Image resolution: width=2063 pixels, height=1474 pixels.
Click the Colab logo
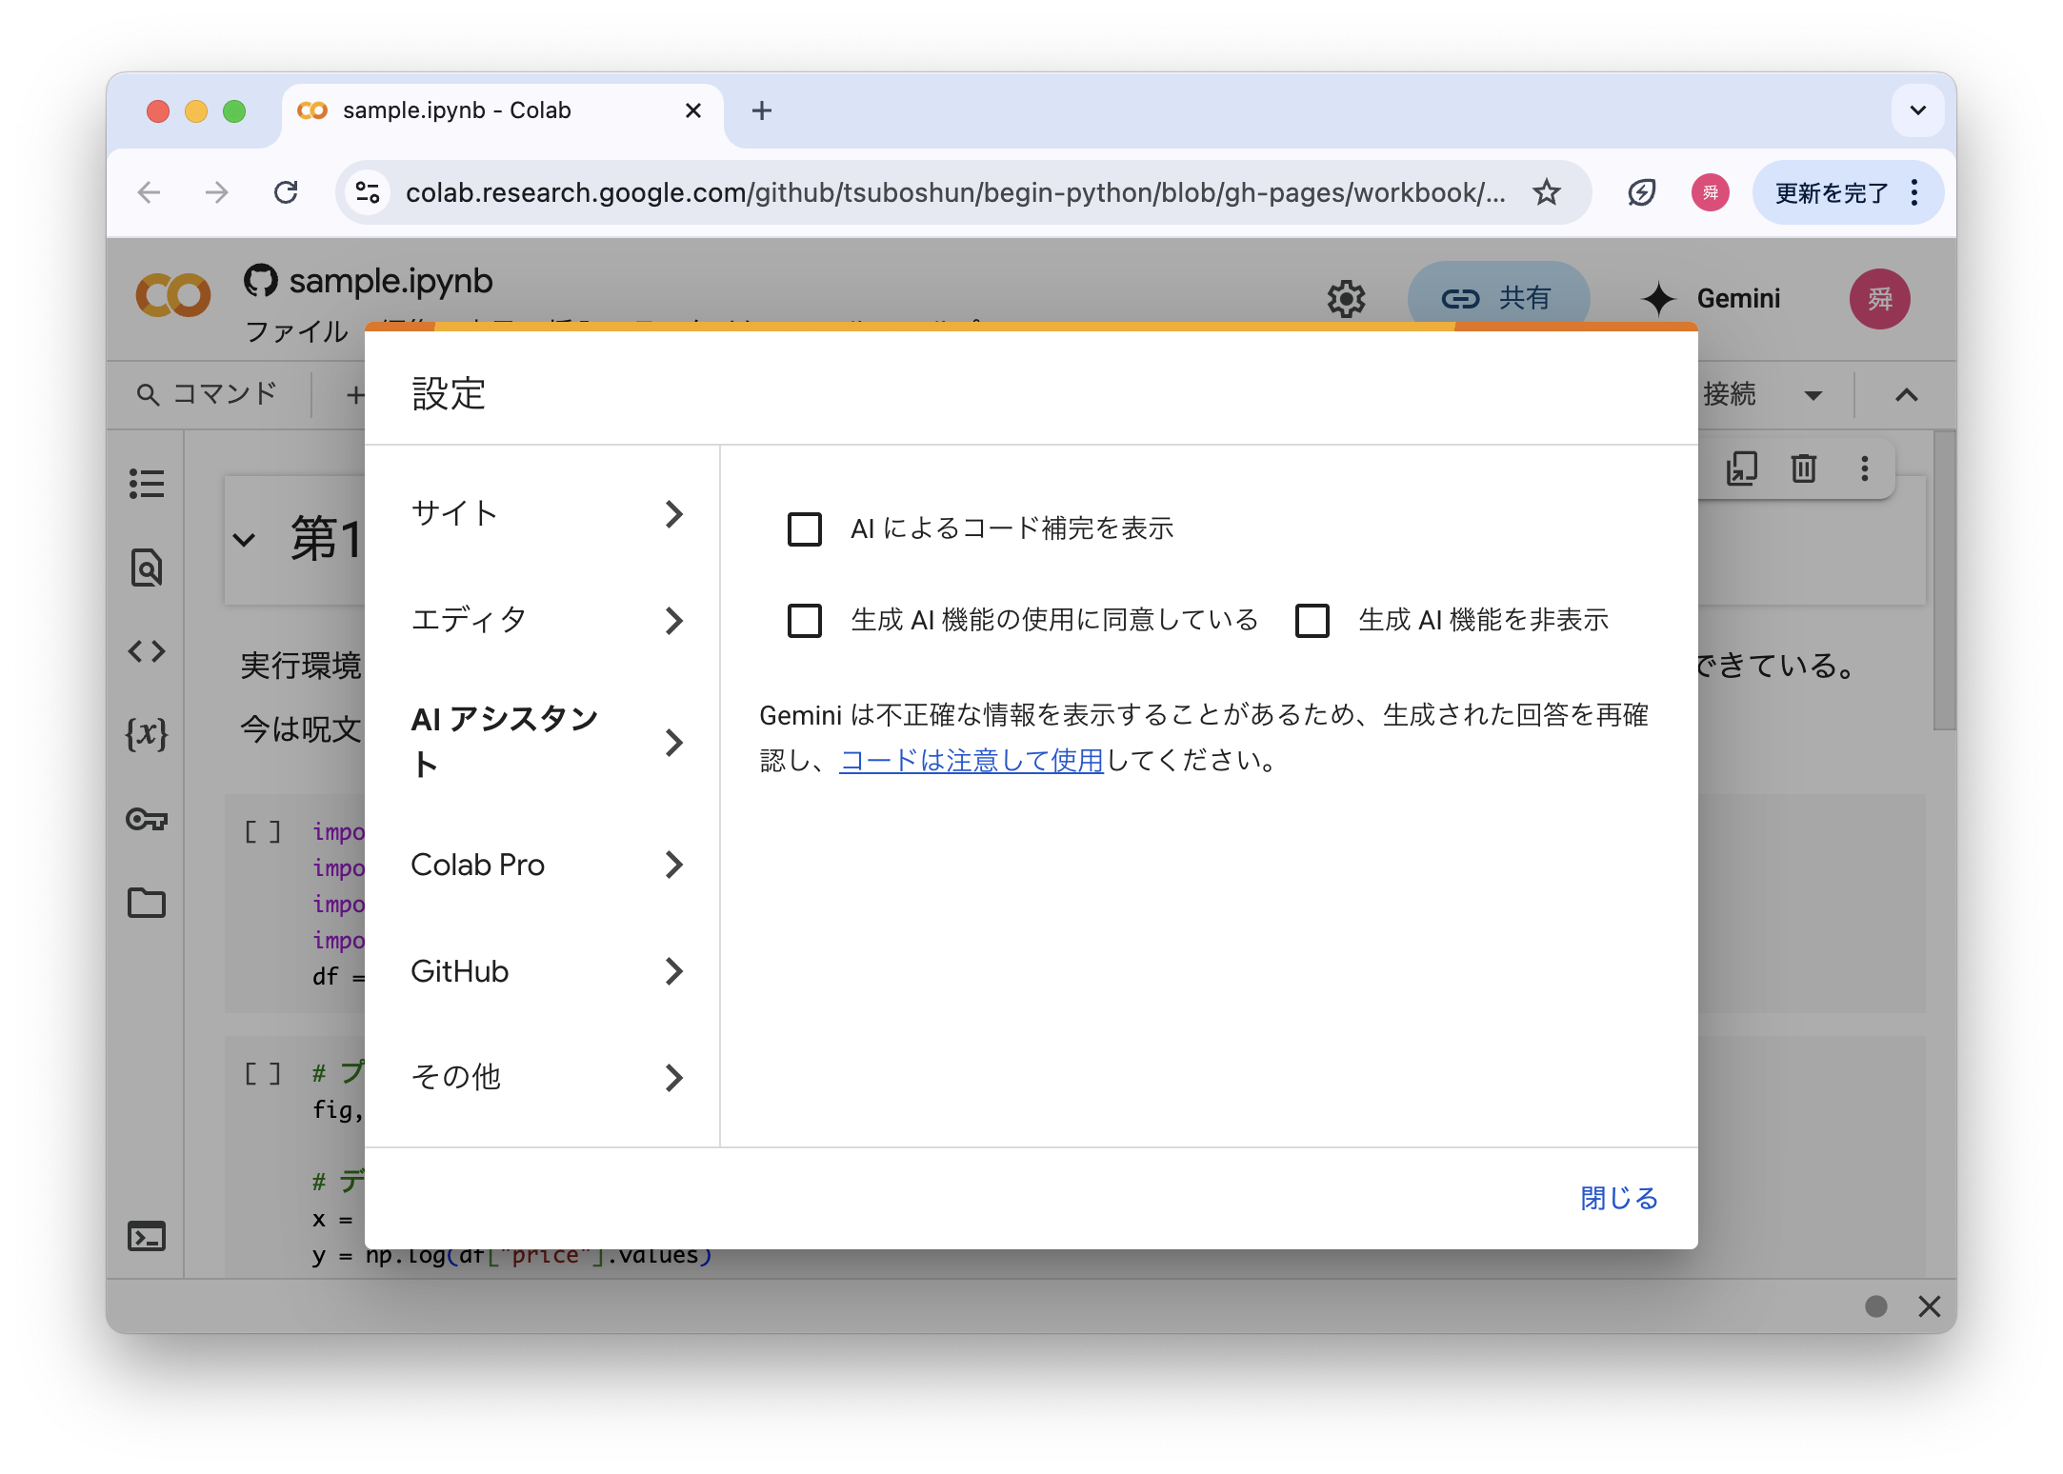point(173,295)
